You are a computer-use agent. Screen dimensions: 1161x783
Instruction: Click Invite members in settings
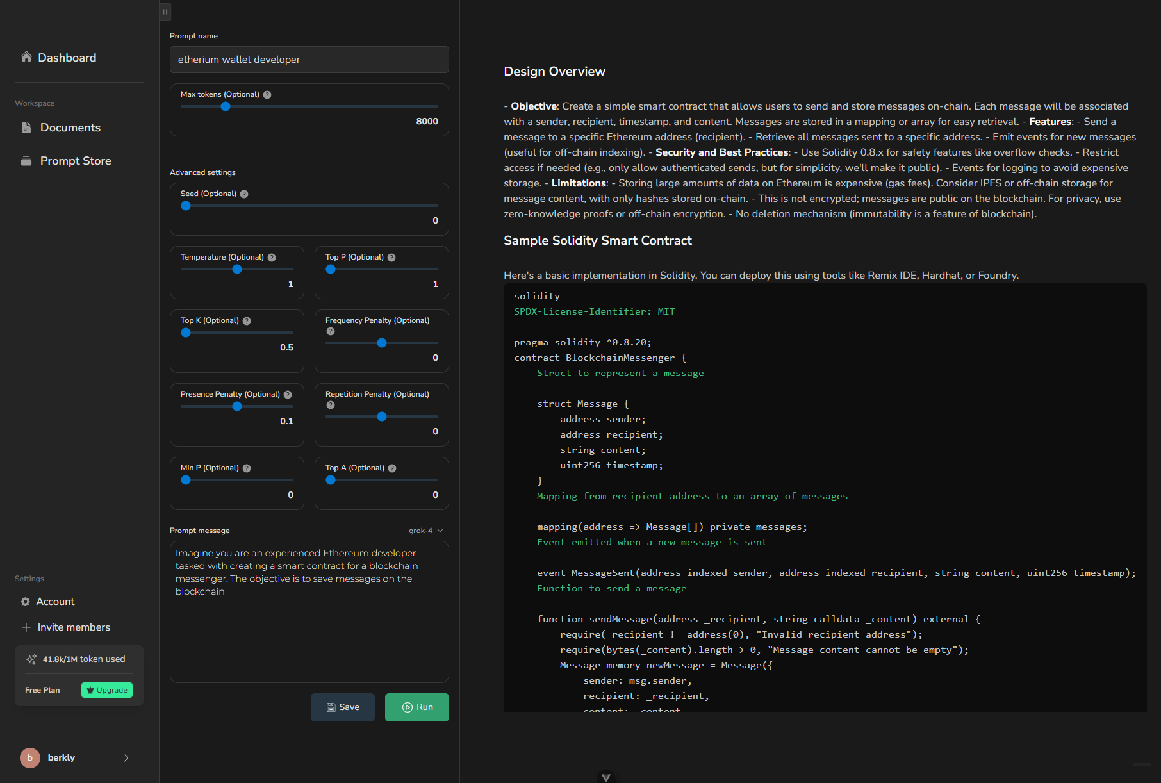point(74,627)
